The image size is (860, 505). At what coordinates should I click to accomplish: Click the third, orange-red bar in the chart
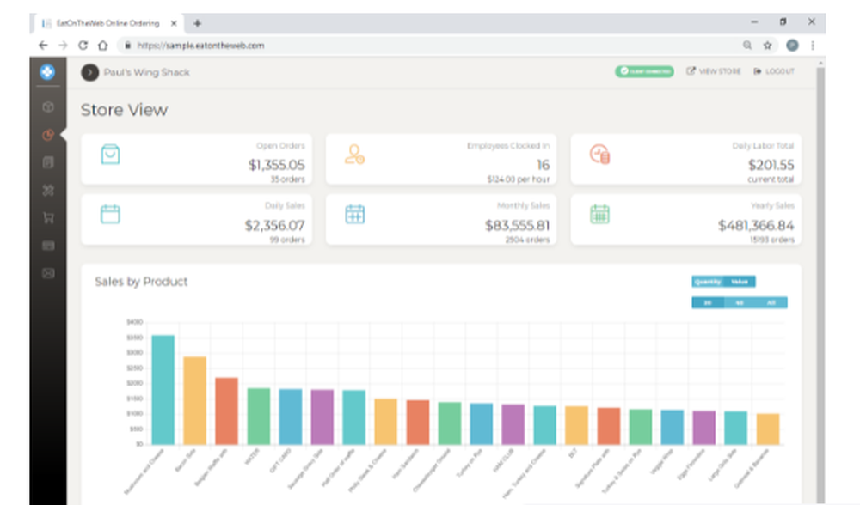click(226, 411)
